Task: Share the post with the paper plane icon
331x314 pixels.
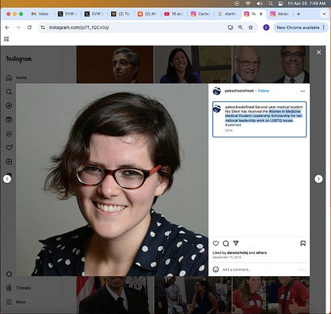Action: [x=236, y=243]
